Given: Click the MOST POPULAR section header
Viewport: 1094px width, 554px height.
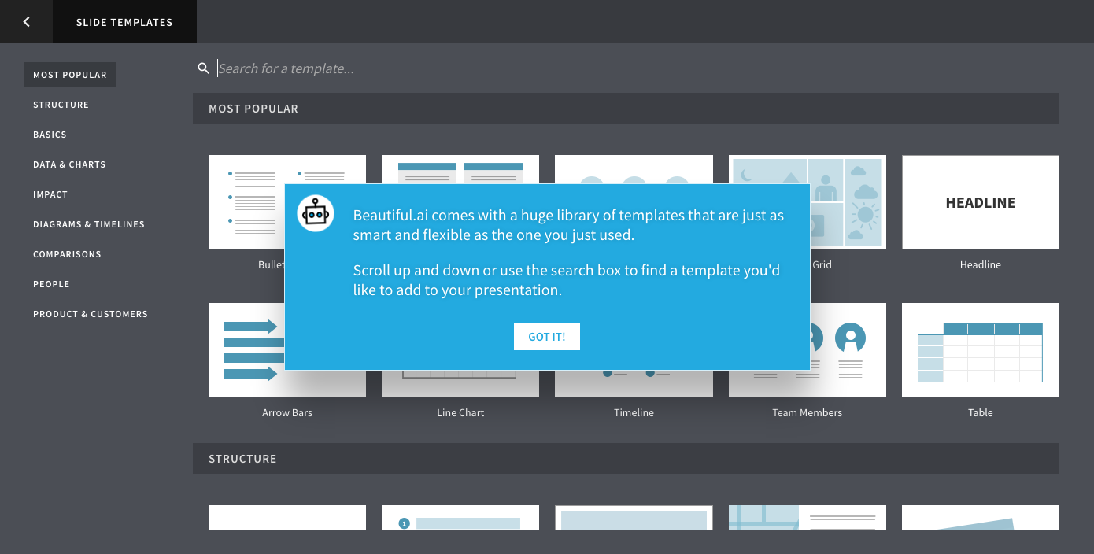Looking at the screenshot, I should pos(626,109).
